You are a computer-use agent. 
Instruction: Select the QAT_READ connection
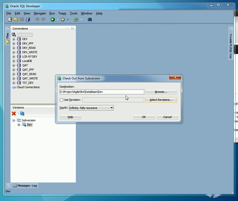click(x=29, y=74)
